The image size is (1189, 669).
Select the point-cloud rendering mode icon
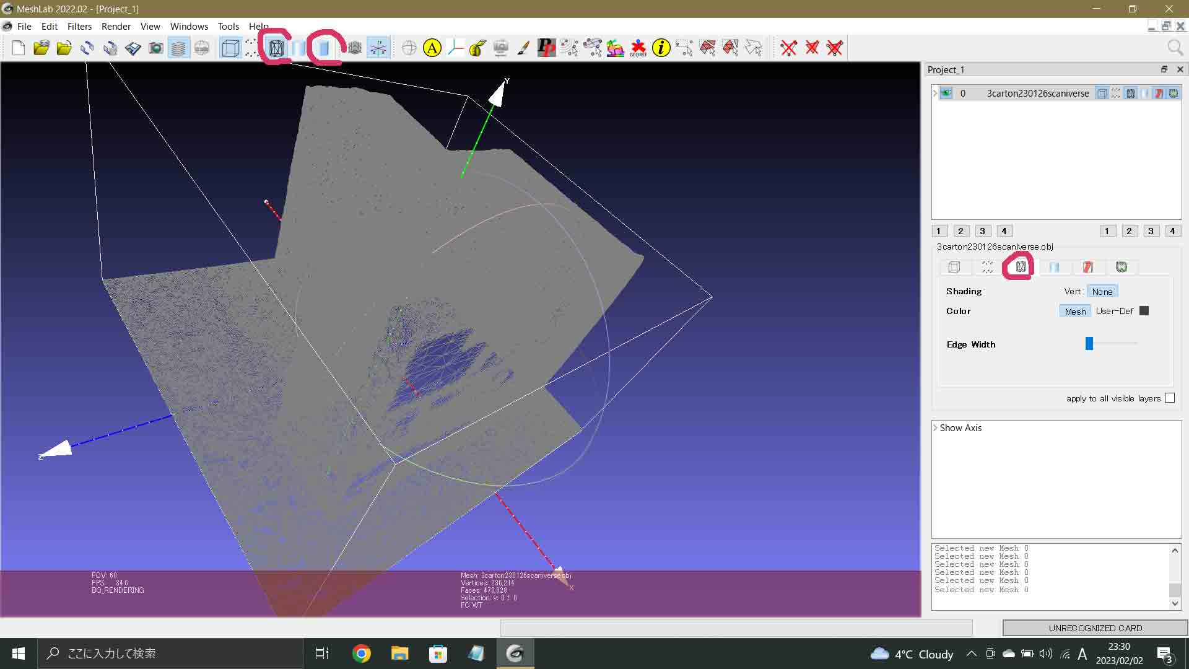tap(252, 48)
